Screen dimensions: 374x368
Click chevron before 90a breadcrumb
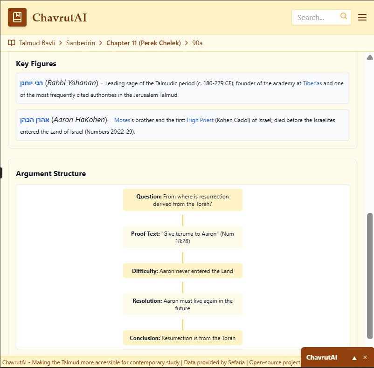click(187, 43)
